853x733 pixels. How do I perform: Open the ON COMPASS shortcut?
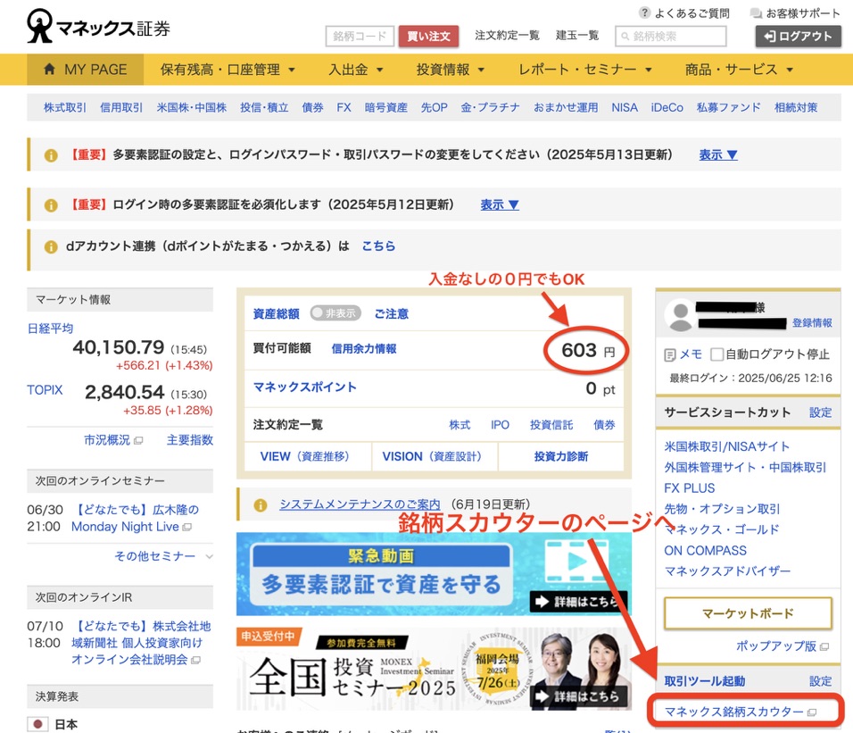coord(706,551)
